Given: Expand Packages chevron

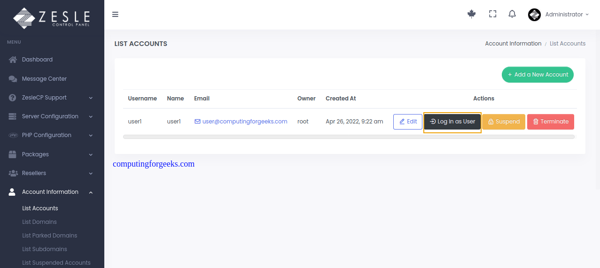Looking at the screenshot, I should [x=91, y=154].
